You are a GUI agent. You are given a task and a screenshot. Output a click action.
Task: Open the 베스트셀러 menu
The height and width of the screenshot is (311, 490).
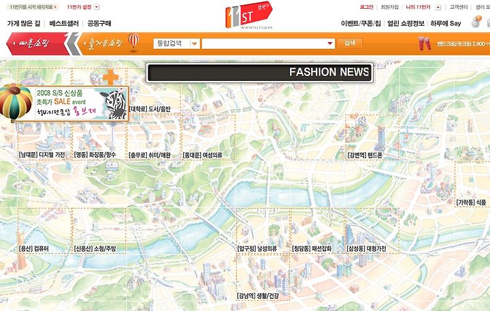point(64,23)
